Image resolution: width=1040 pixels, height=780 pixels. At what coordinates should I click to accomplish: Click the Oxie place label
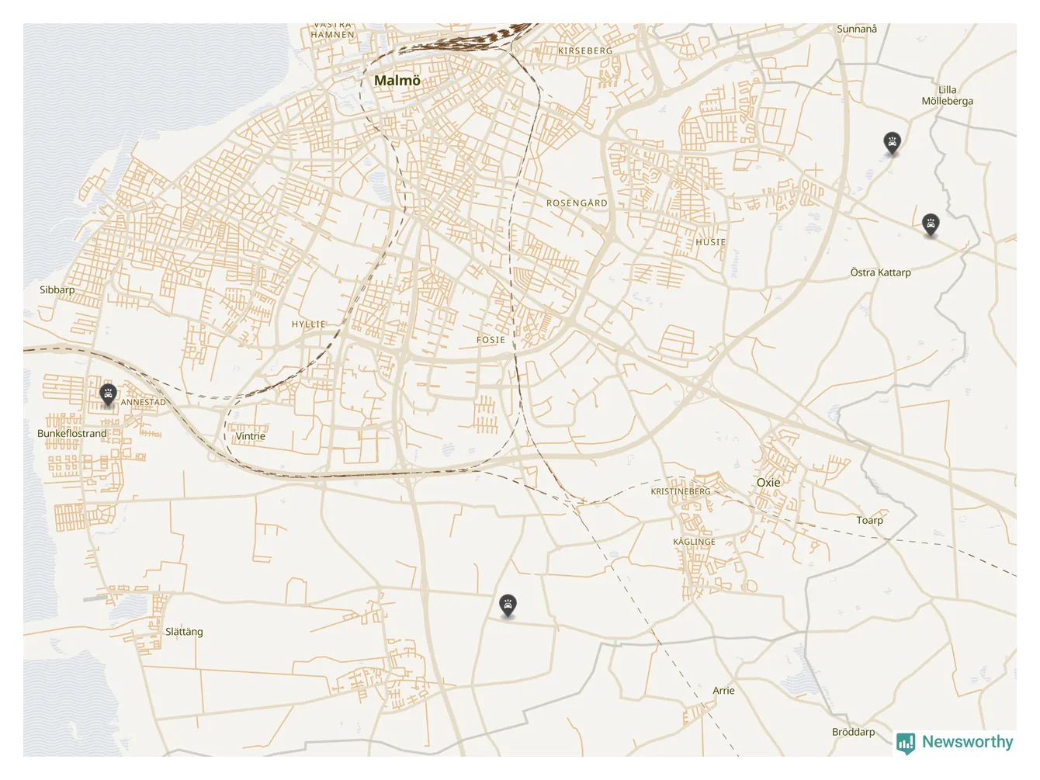[768, 483]
